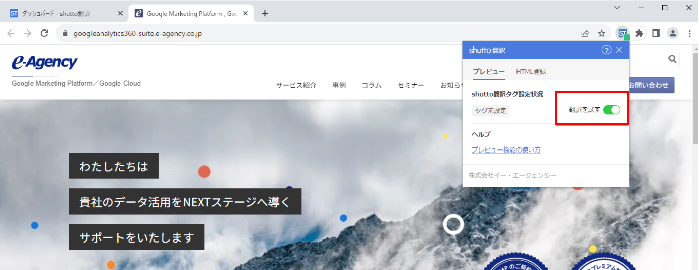Click Google Marketing Platform／Google Cloud tagline
Image resolution: width=699 pixels, height=270 pixels.
click(x=76, y=83)
